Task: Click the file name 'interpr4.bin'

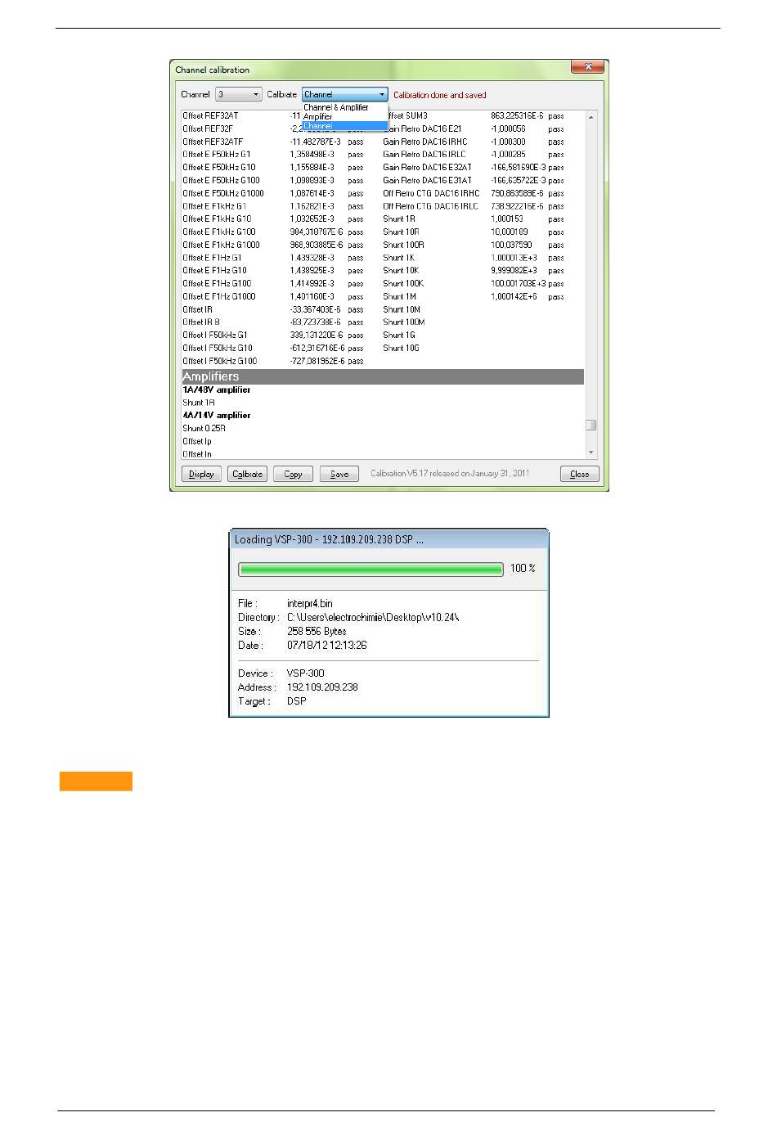Action: [x=310, y=604]
